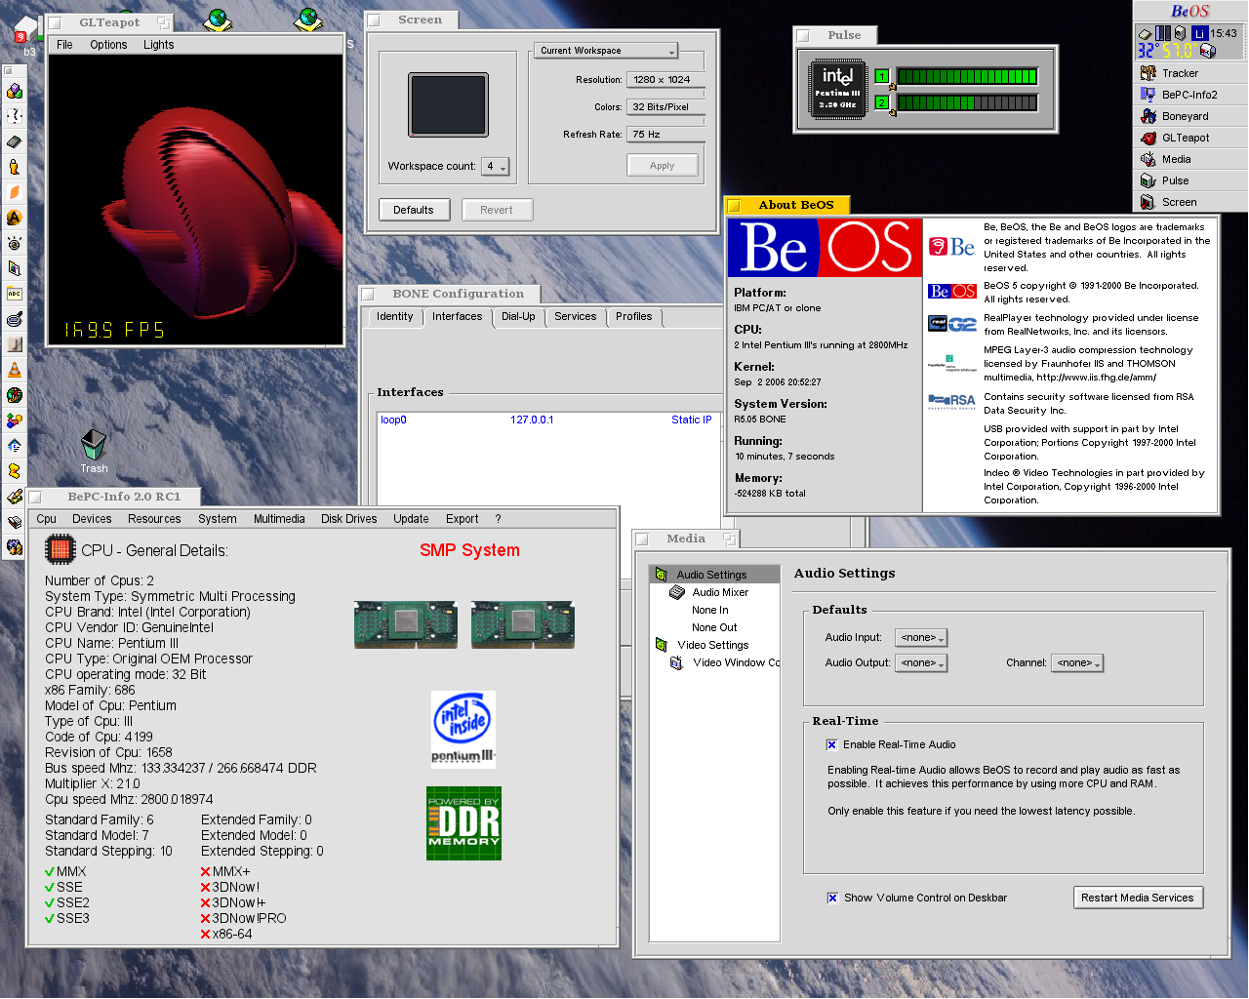Screen dimensions: 1249x999
Task: Disable the Enable Real-Time Audio checkbox
Action: coord(832,744)
